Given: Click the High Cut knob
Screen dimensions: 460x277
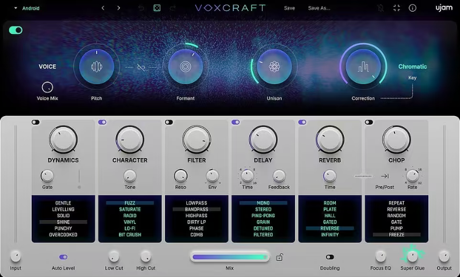Looking at the screenshot, I should click(x=145, y=256).
